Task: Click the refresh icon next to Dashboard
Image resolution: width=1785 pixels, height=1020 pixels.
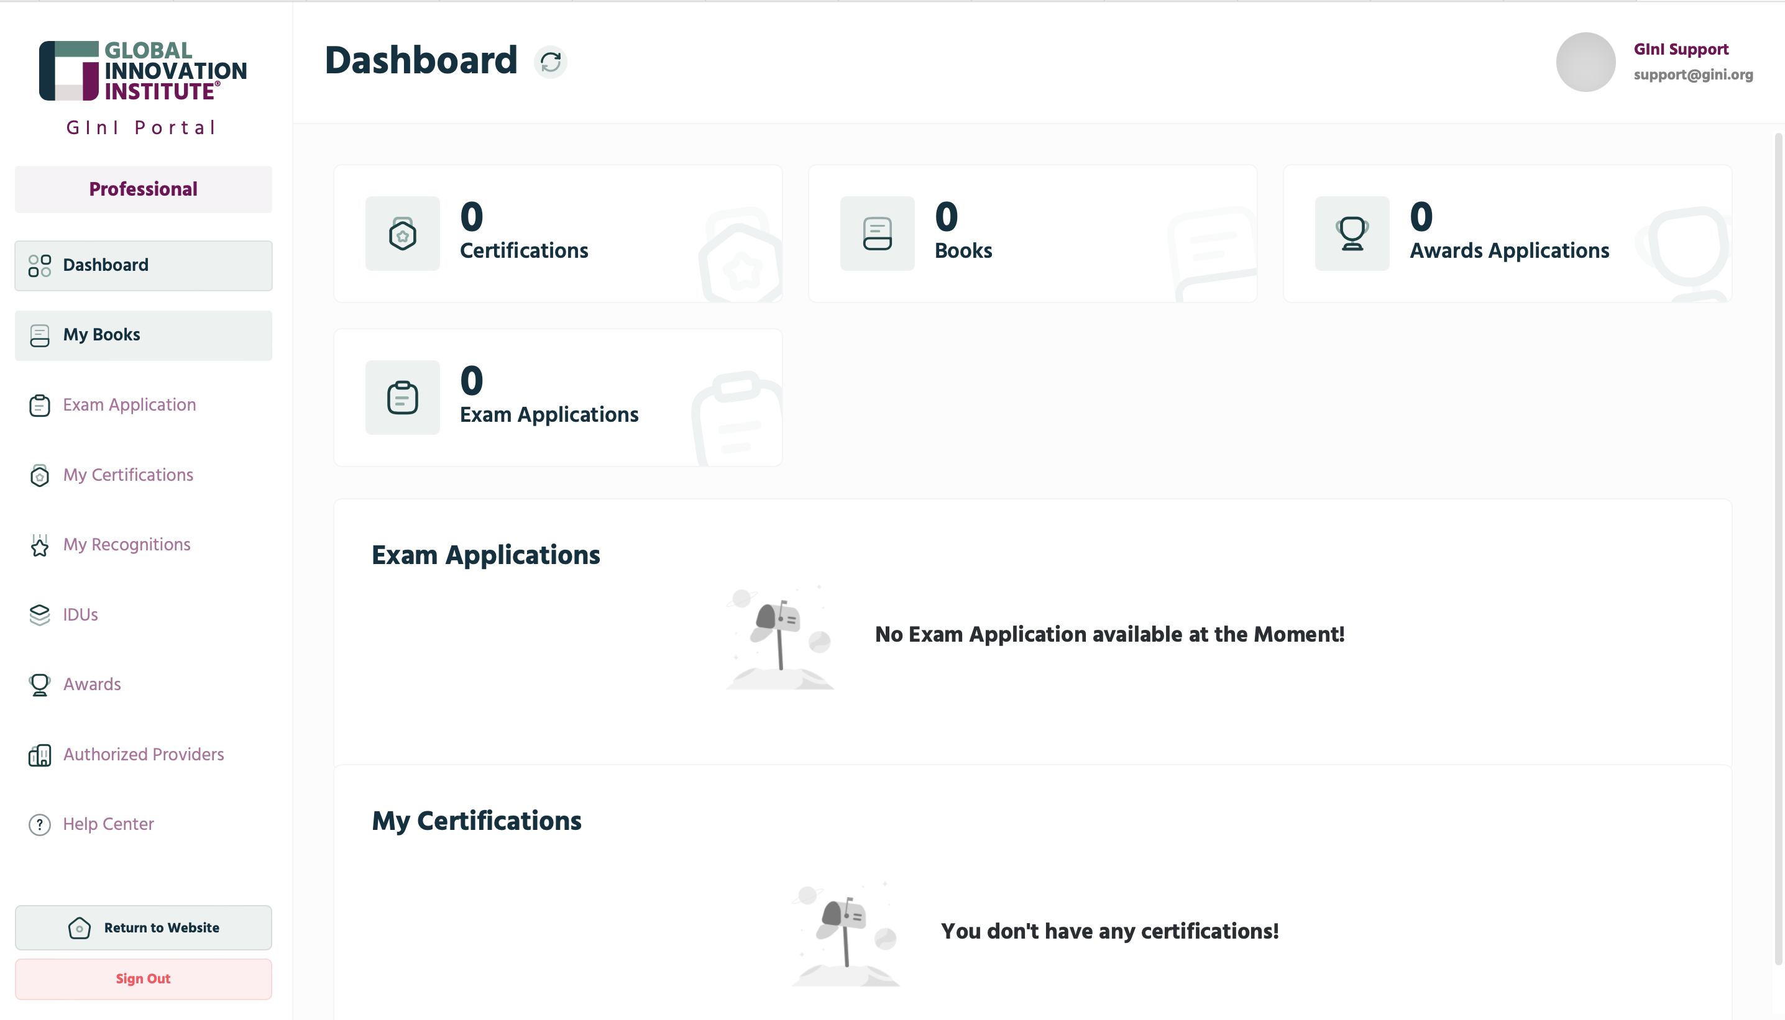Action: point(550,61)
